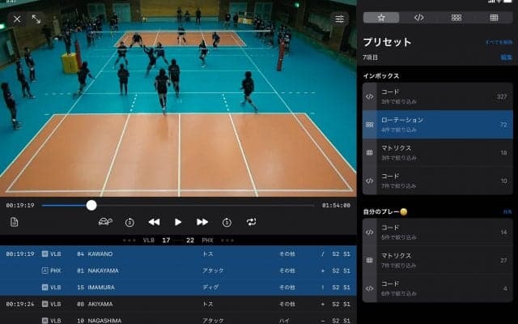Open the three-dots menu beside PHX
This screenshot has width=518, height=324.
click(x=227, y=241)
